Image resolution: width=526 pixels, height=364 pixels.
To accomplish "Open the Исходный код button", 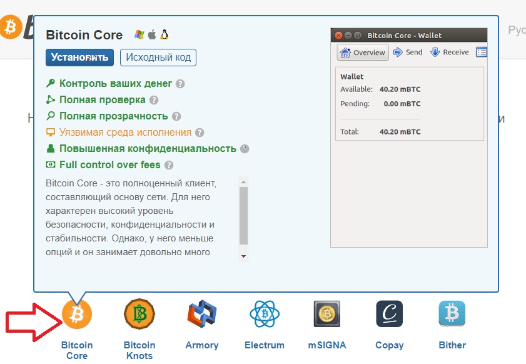I will [x=158, y=58].
